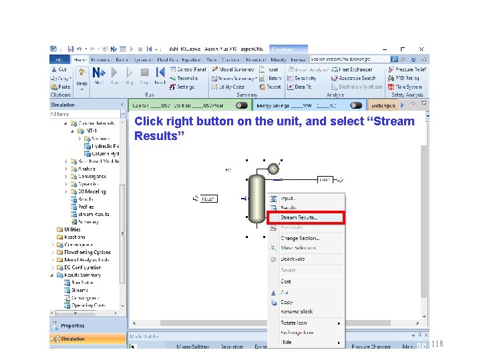Viewport: 481px width, 360px height.
Task: Click the Save icon in quick access toolbar
Action: tap(71, 49)
